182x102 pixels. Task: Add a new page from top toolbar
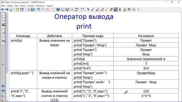11,9
